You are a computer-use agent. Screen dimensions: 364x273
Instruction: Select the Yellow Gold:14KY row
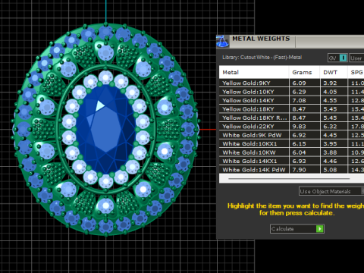click(x=292, y=100)
